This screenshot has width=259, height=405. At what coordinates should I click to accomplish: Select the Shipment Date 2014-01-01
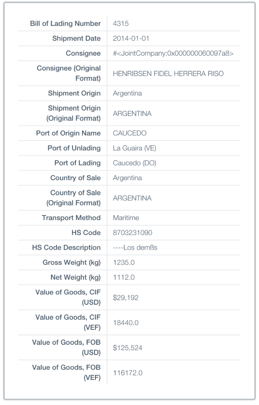point(131,38)
